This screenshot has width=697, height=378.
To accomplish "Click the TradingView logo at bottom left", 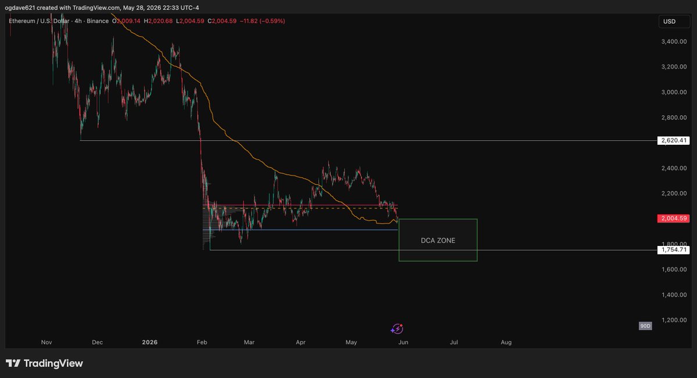I will [x=44, y=363].
